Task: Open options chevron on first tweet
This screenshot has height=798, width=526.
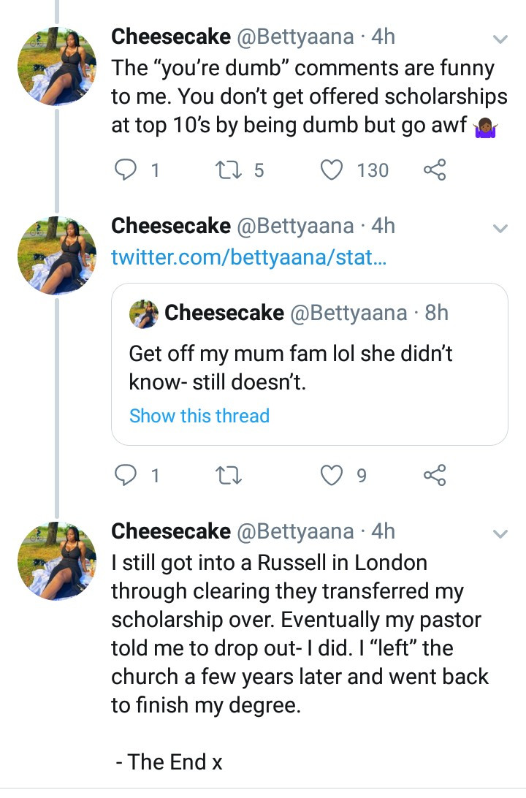Action: pyautogui.click(x=500, y=39)
